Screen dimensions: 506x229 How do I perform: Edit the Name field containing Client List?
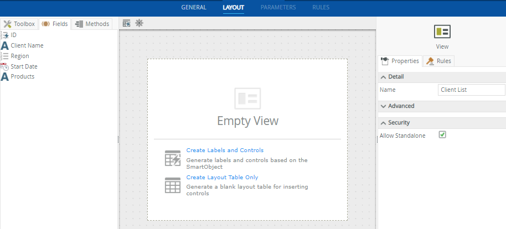[x=472, y=90]
